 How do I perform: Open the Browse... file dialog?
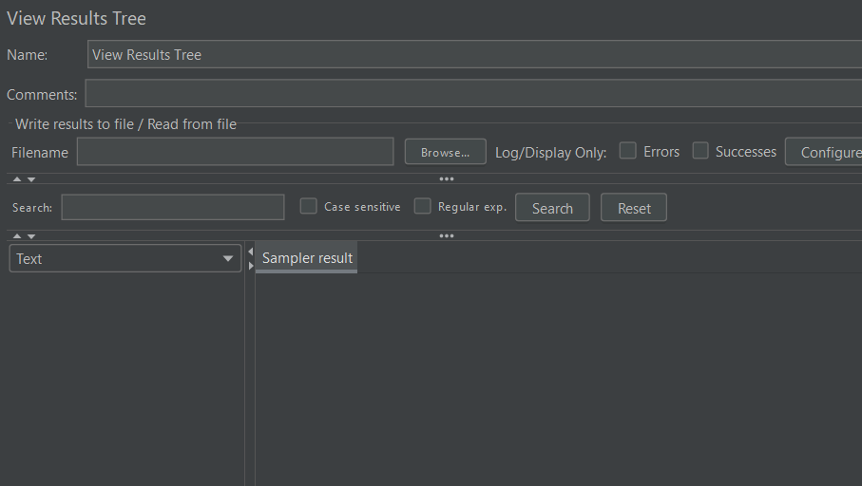click(446, 152)
